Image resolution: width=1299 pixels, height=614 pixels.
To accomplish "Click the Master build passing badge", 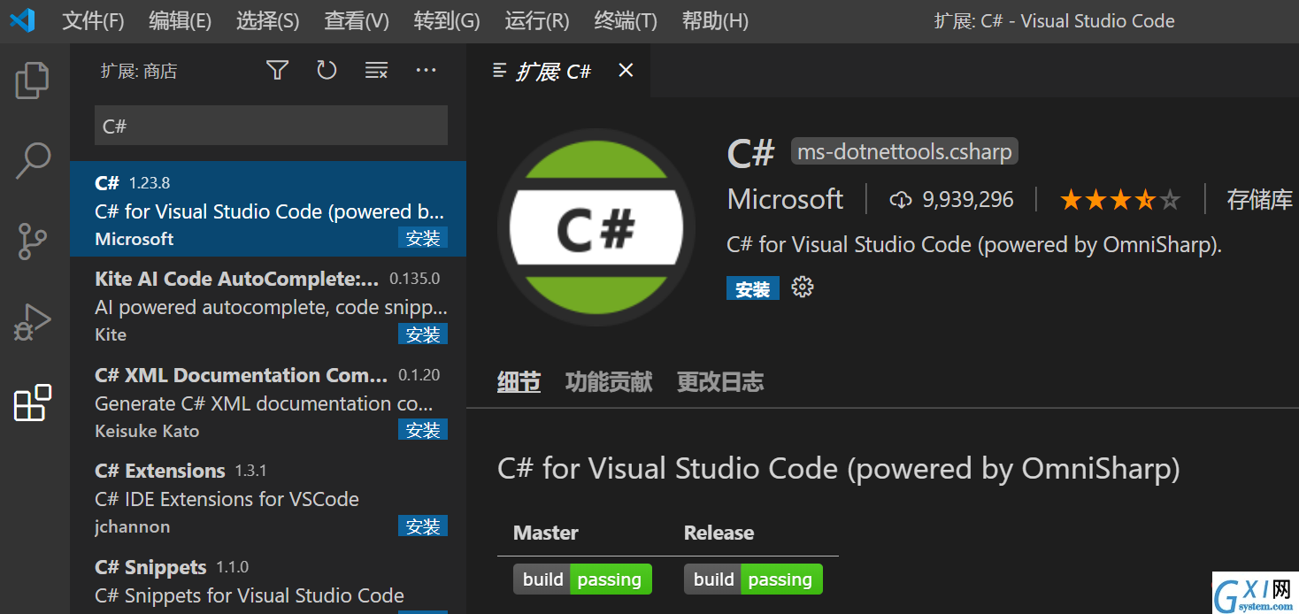I will click(x=582, y=579).
